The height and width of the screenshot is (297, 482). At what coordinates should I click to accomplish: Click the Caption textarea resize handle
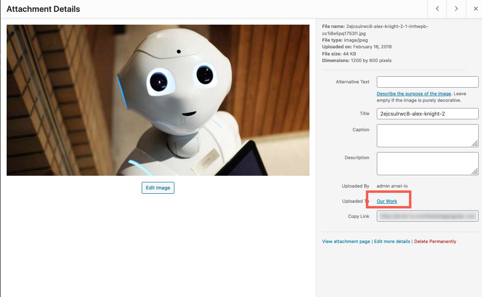coord(474,144)
